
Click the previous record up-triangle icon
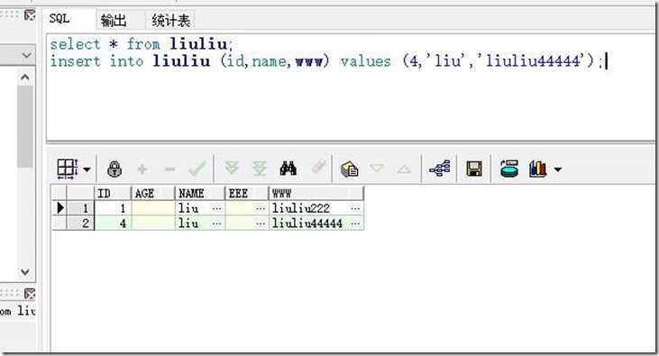click(x=404, y=169)
